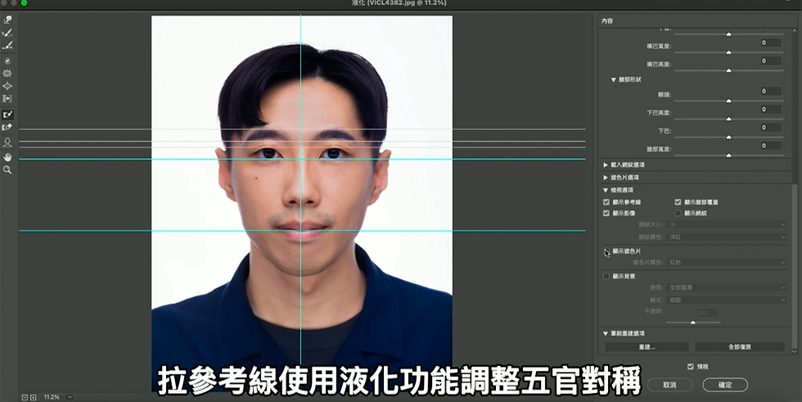Select the Face tool

(7, 142)
